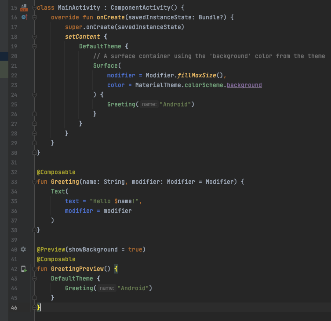Click the showBackground parameter
The image size is (331, 321).
(x=93, y=249)
